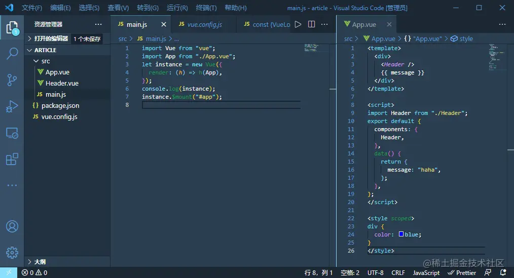
Task: Close the App.vue tab
Action: 389,24
